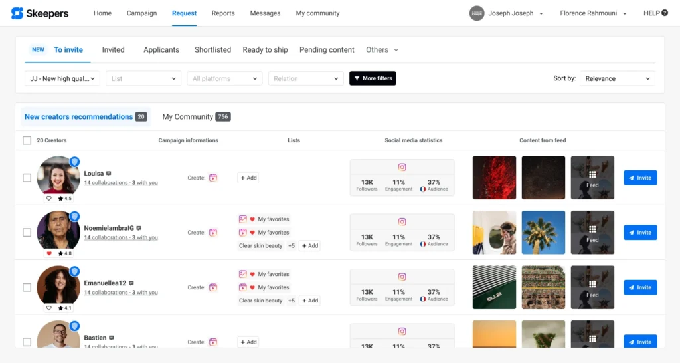Viewport: 680px width, 363px height.
Task: Open the Ready to ship tab
Action: (x=265, y=49)
